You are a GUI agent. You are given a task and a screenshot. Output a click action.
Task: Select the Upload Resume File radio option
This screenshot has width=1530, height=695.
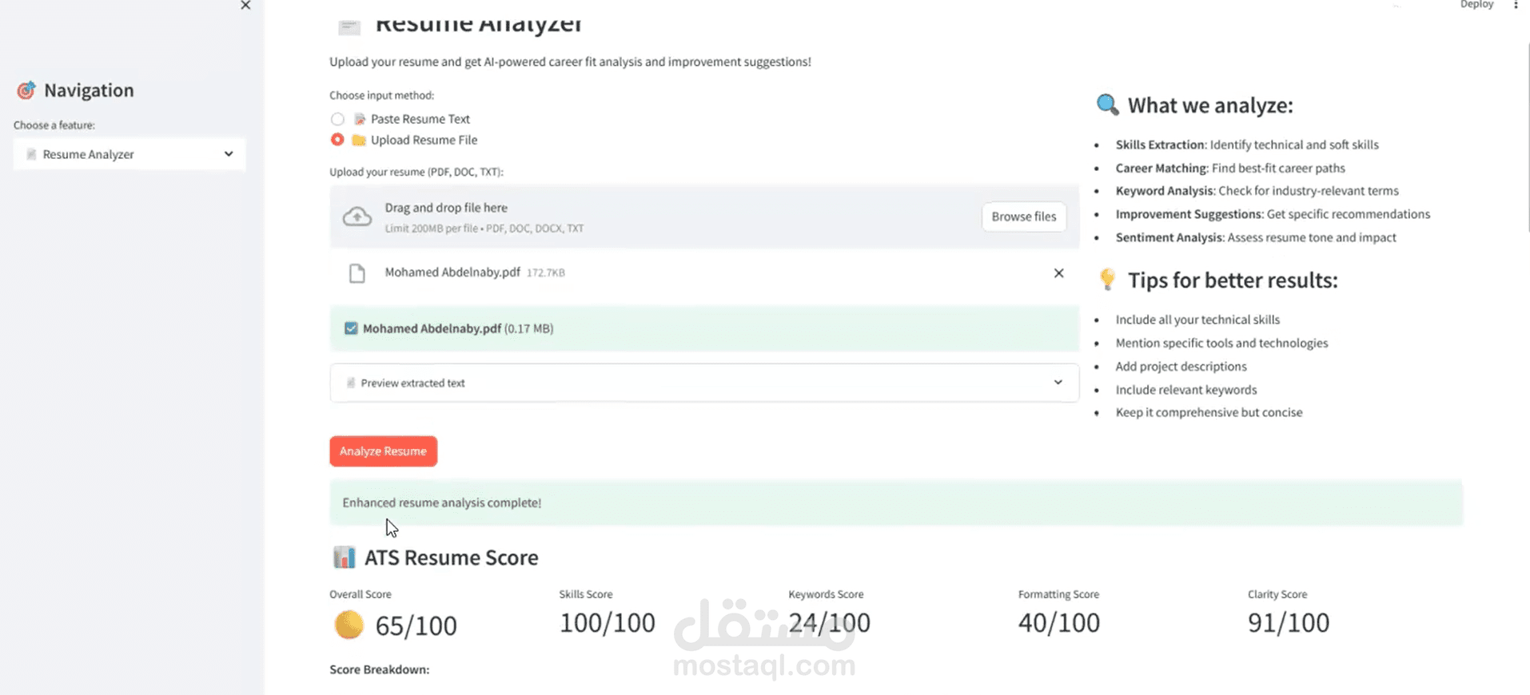click(x=337, y=140)
